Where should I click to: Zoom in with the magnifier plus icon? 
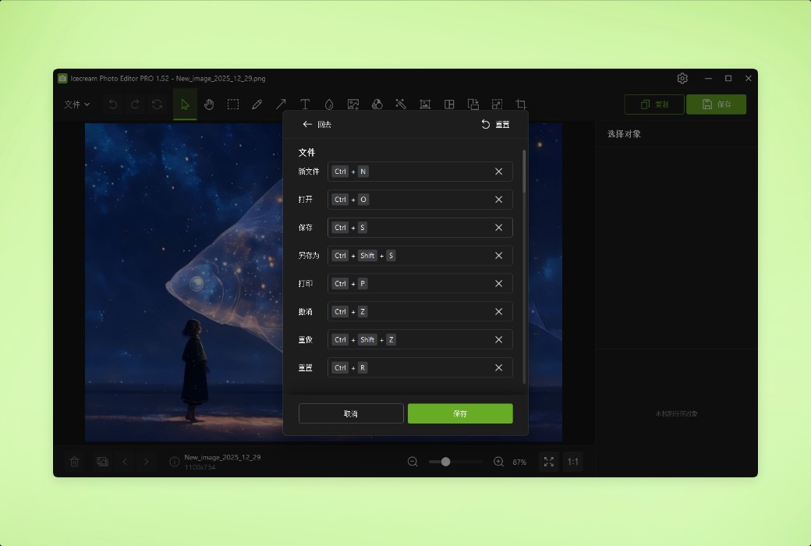(499, 462)
